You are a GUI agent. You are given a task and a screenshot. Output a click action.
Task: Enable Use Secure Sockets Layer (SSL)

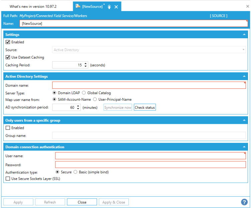[8, 179]
